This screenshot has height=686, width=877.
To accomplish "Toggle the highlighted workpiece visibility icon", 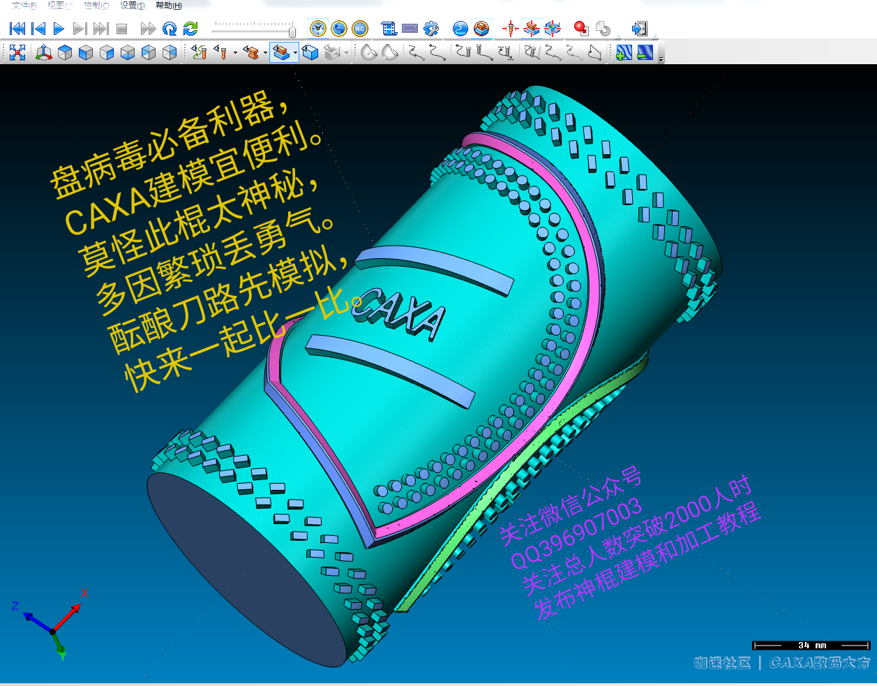I will point(281,52).
